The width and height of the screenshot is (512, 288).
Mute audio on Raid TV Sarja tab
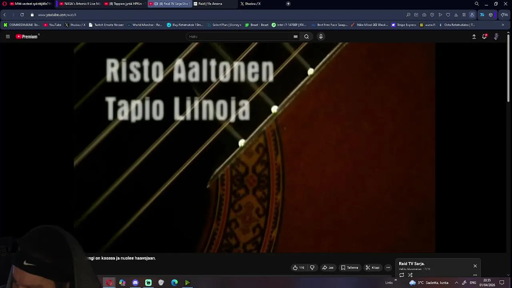pos(156,4)
